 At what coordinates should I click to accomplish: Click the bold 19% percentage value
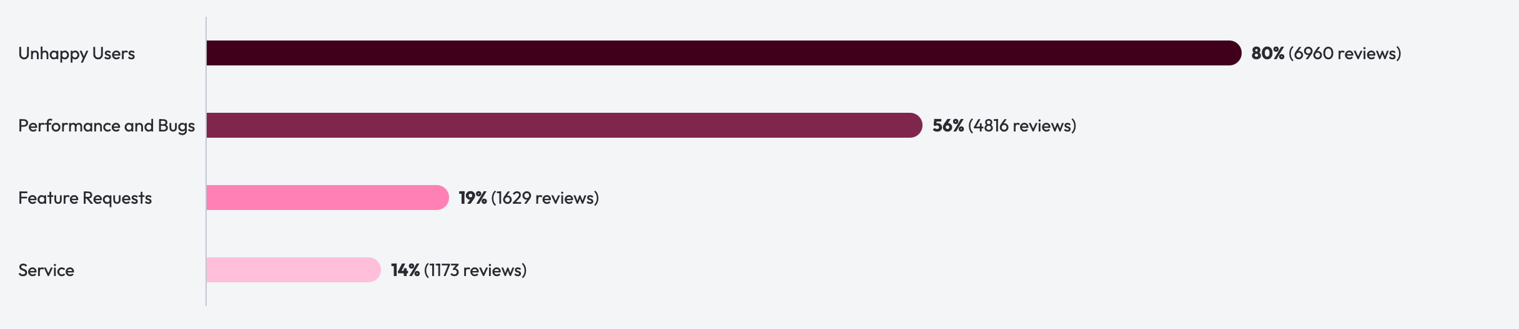tap(473, 198)
